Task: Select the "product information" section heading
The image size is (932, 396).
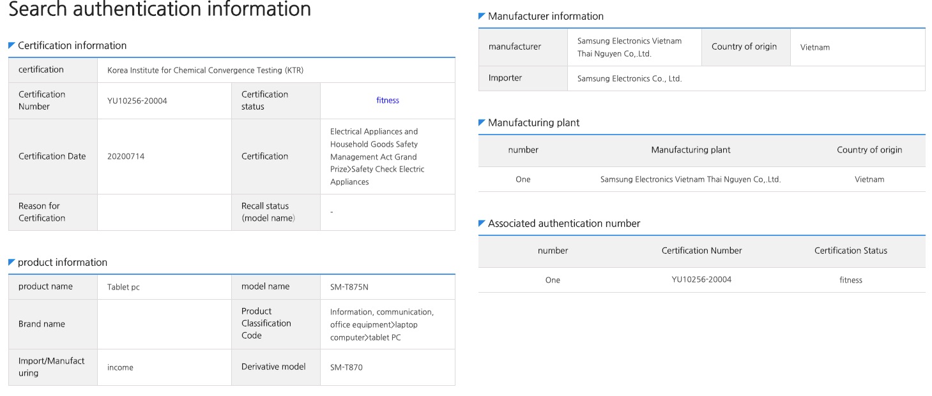Action: tap(63, 262)
